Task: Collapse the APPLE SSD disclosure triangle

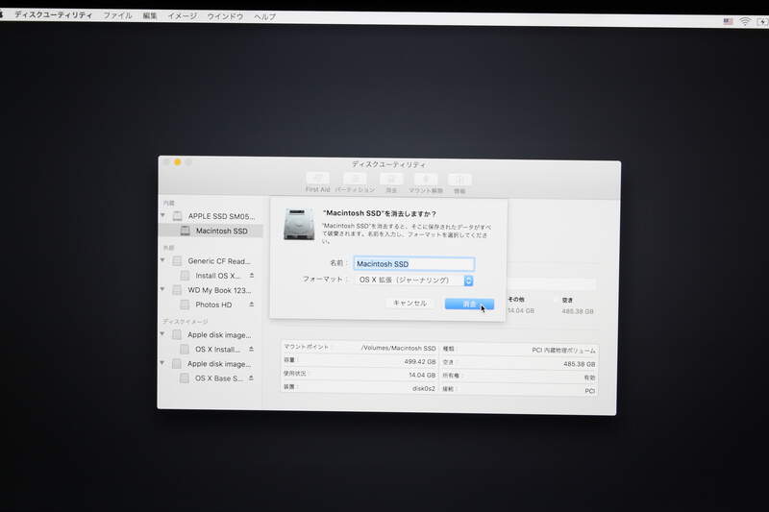Action: coord(163,216)
